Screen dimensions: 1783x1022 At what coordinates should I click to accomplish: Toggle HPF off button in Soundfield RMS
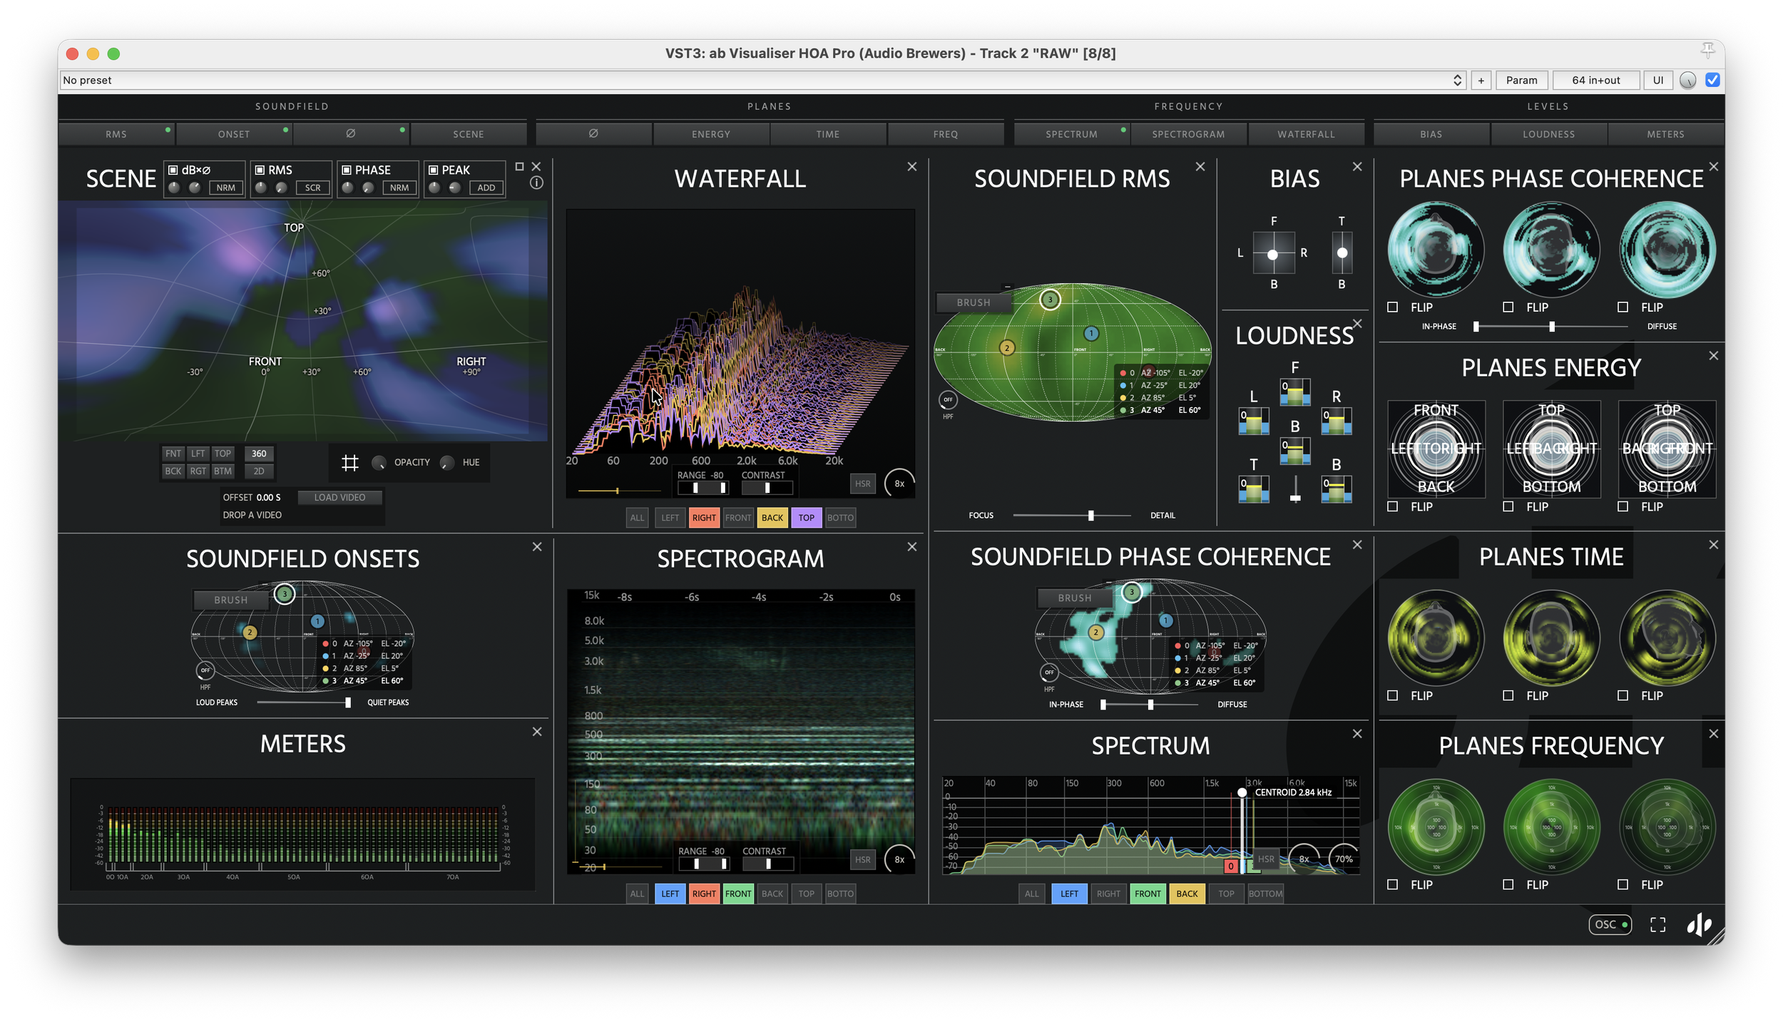(x=948, y=399)
